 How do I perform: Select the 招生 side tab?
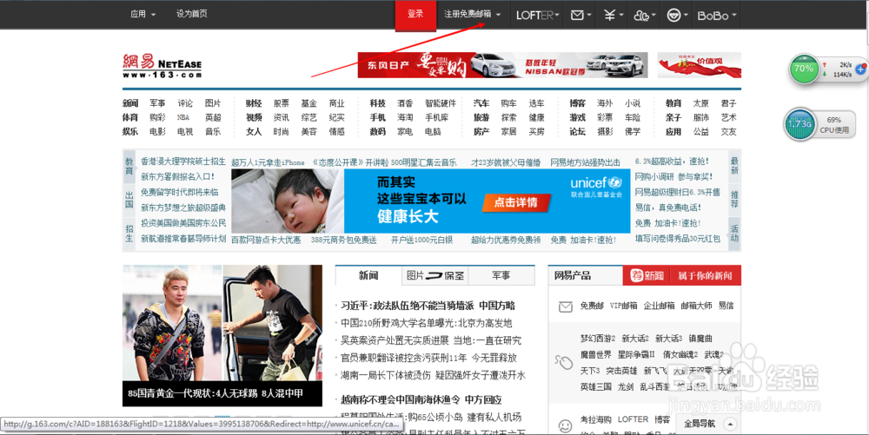[x=129, y=233]
